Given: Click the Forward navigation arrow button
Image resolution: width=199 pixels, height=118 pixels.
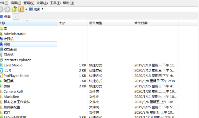Looking at the screenshot, I should pyautogui.click(x=7, y=9).
